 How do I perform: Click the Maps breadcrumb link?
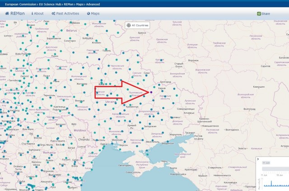coord(79,4)
